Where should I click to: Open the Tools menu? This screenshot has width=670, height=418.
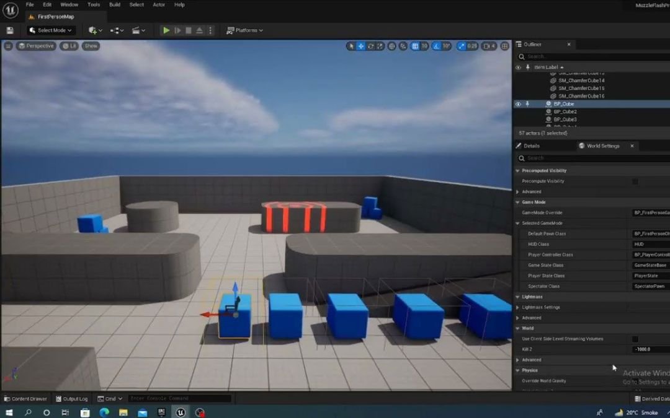pyautogui.click(x=94, y=5)
